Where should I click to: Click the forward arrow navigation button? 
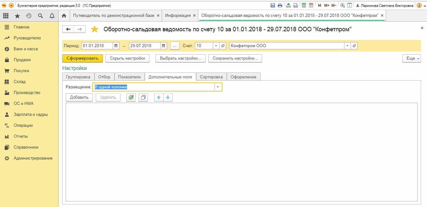coord(80,29)
